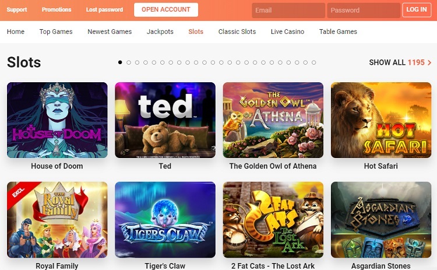This screenshot has width=437, height=270.
Task: Open the 2 Fat Cats Lost Ark tile
Action: (273, 220)
